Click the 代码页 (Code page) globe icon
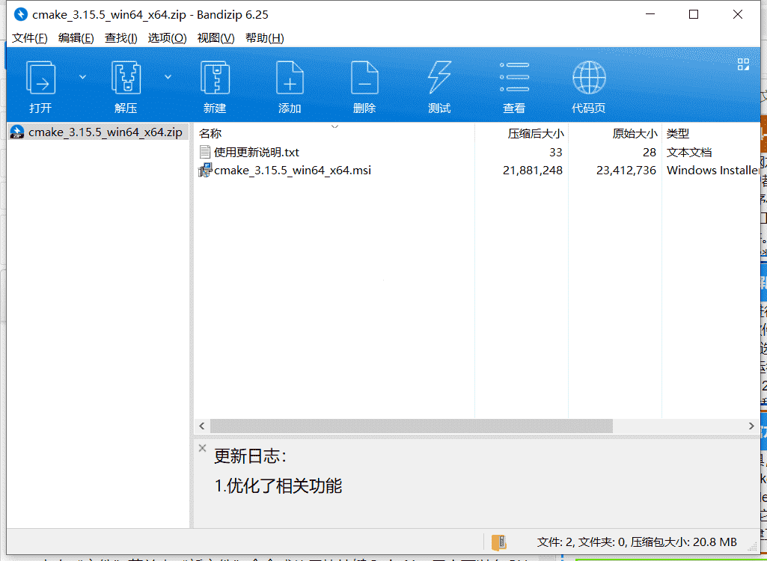This screenshot has height=561, width=767. [x=589, y=78]
